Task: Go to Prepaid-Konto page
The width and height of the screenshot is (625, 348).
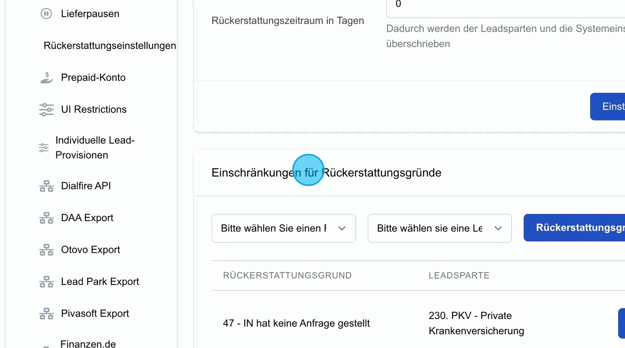Action: 94,77
